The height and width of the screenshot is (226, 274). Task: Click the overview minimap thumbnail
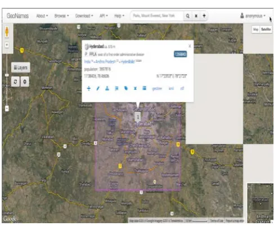[x=260, y=203]
